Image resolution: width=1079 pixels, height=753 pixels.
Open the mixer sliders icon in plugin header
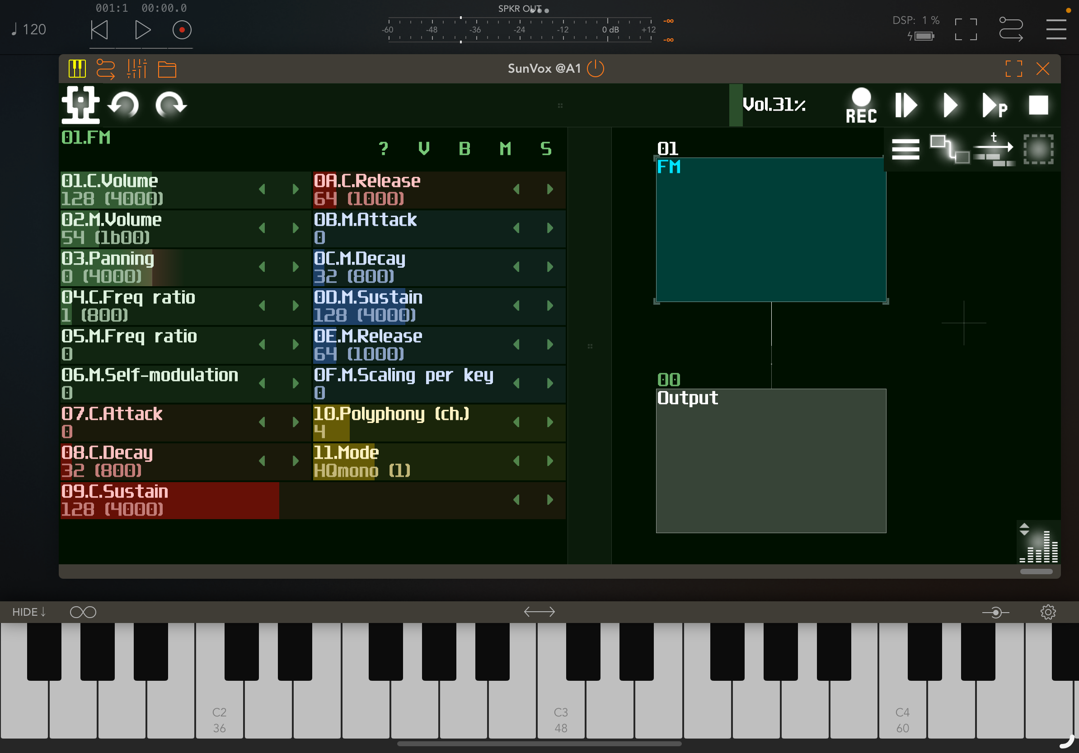(137, 69)
